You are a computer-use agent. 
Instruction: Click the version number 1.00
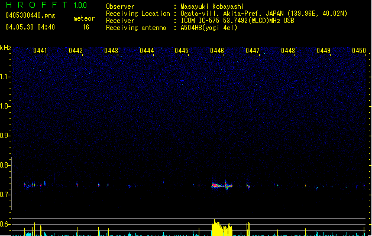[80, 5]
